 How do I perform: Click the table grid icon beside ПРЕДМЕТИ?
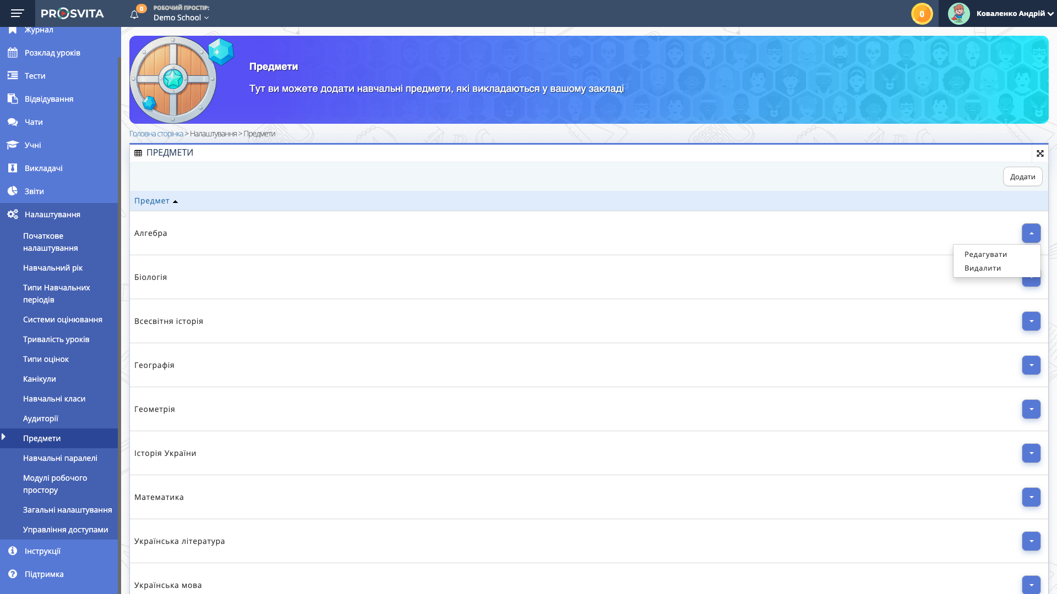tap(138, 153)
